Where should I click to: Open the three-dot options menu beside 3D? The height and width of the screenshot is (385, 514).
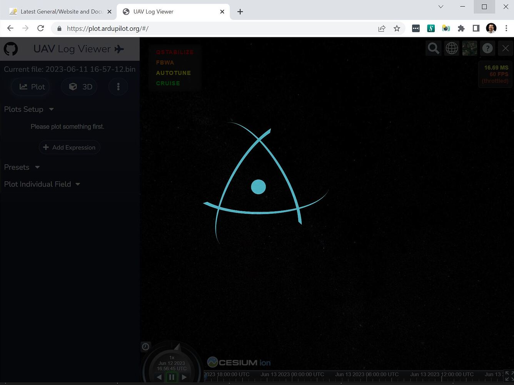(118, 87)
